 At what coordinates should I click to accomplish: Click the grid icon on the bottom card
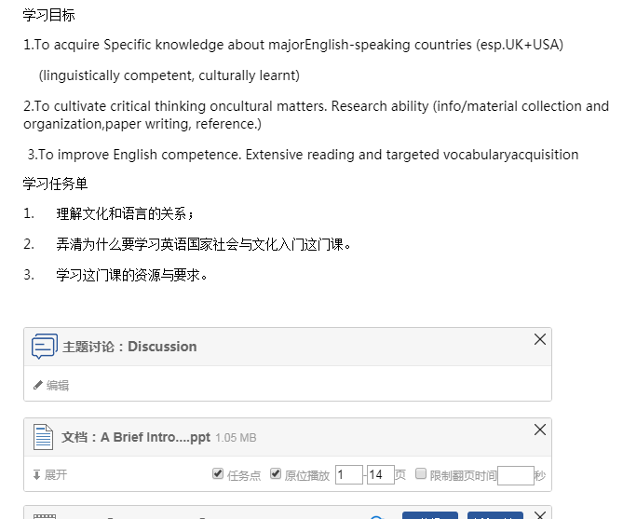point(44,515)
